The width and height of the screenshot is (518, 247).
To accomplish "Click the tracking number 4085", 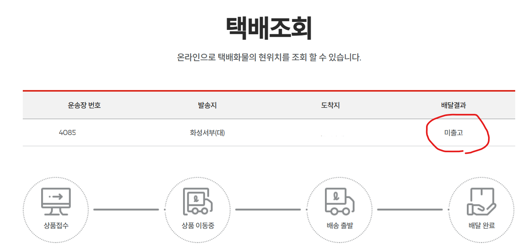I will [x=67, y=133].
